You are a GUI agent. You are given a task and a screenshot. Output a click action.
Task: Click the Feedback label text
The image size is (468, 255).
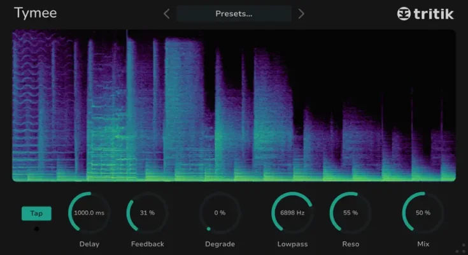coord(147,244)
